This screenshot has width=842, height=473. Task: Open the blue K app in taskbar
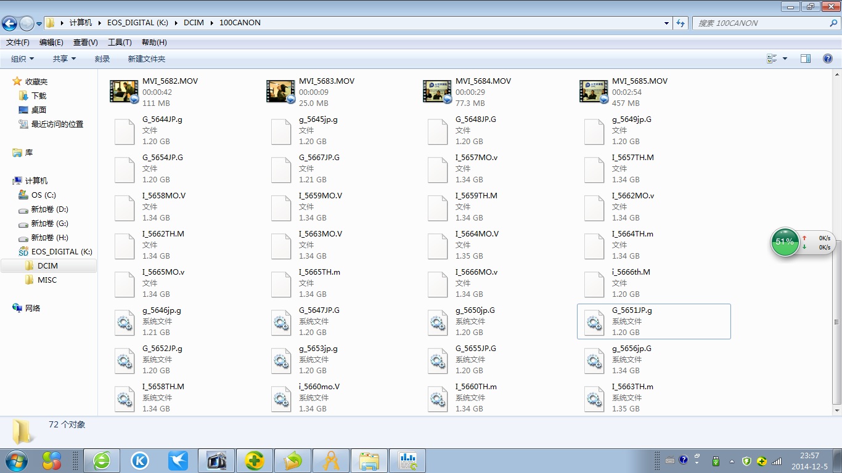[x=140, y=460]
